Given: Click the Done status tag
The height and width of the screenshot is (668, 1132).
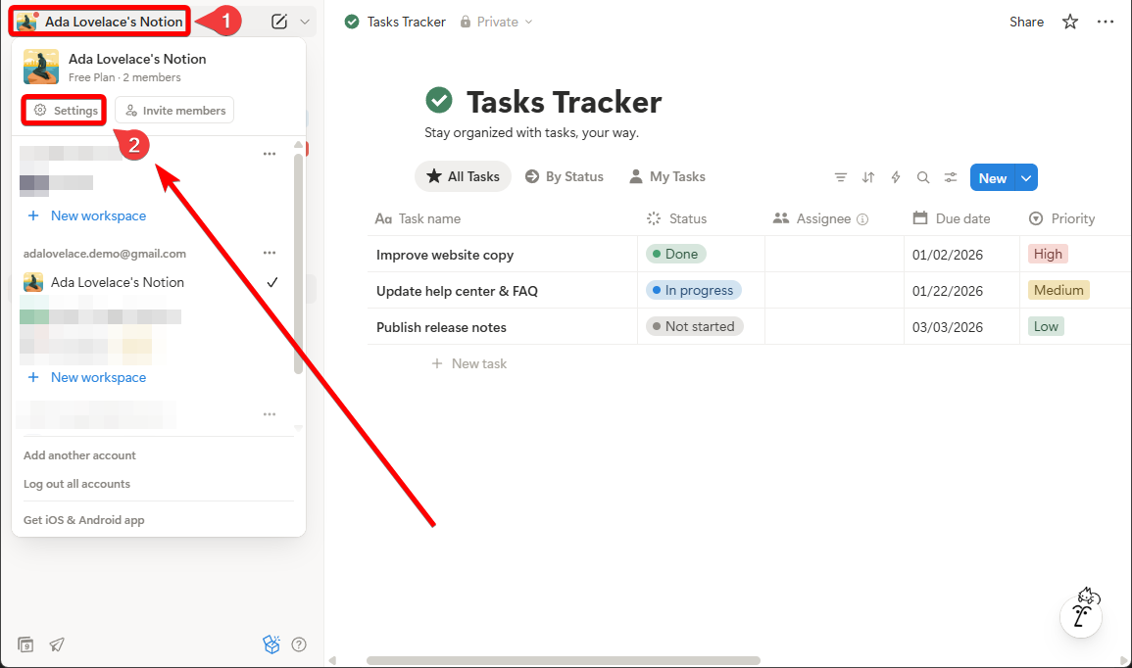Looking at the screenshot, I should [x=675, y=254].
